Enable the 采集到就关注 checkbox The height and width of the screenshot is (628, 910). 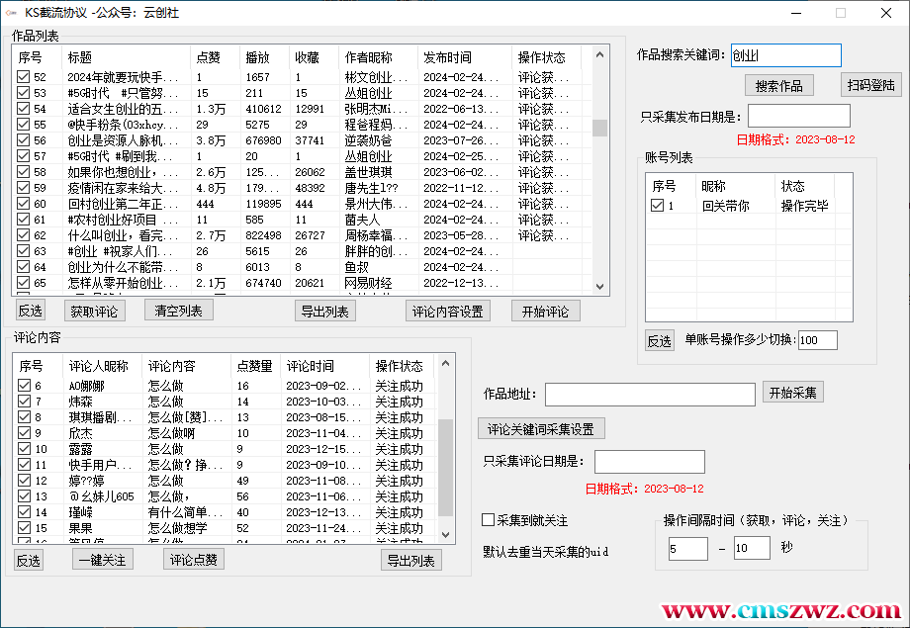pyautogui.click(x=488, y=520)
